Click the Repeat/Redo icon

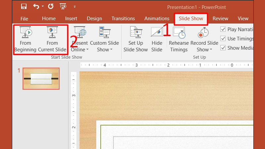point(51,6)
